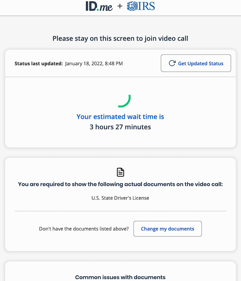Viewport: 241px width, 281px height.
Task: Click Get Updated Status
Action: point(196,63)
